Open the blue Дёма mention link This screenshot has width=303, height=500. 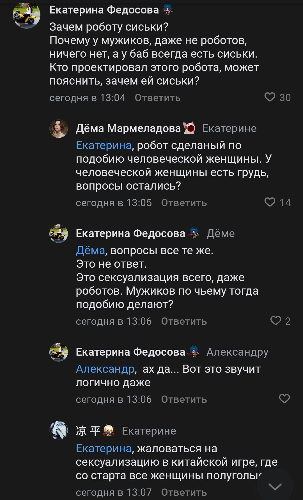[90, 250]
